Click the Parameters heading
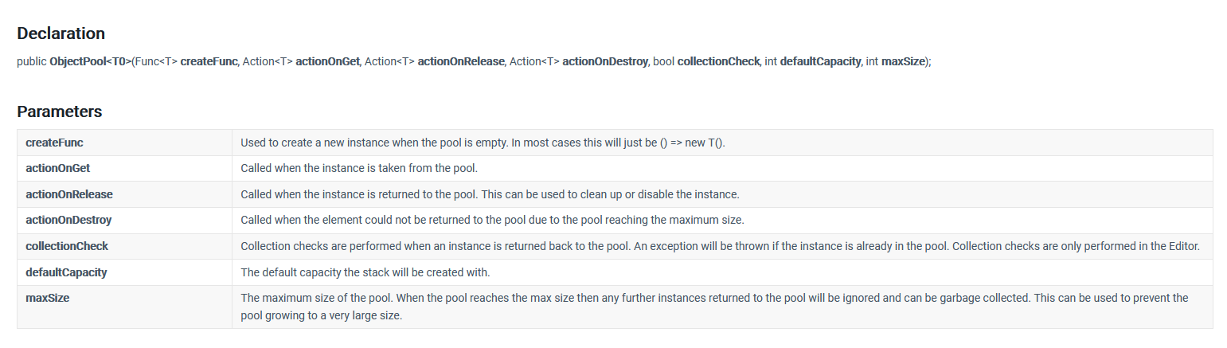Screen dimensions: 1227x348 [60, 111]
